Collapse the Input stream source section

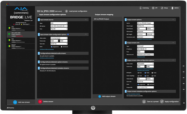pos(86,20)
